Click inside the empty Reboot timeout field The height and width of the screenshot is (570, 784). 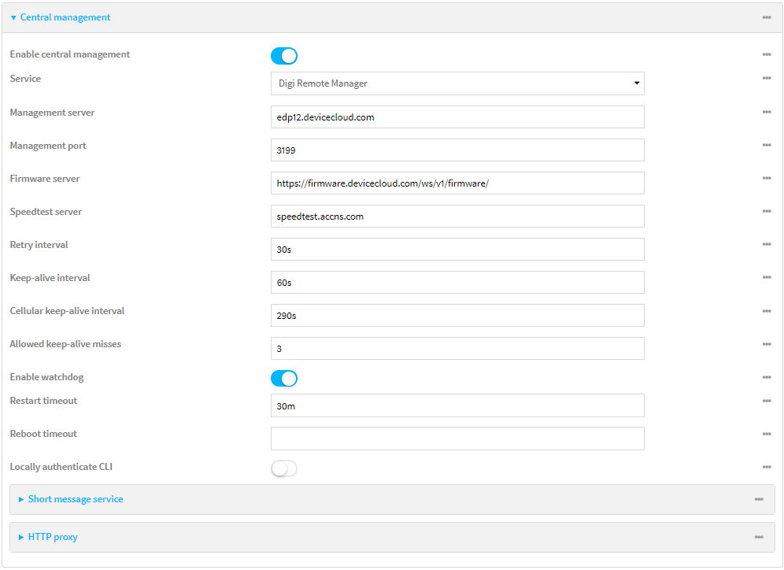[457, 439]
